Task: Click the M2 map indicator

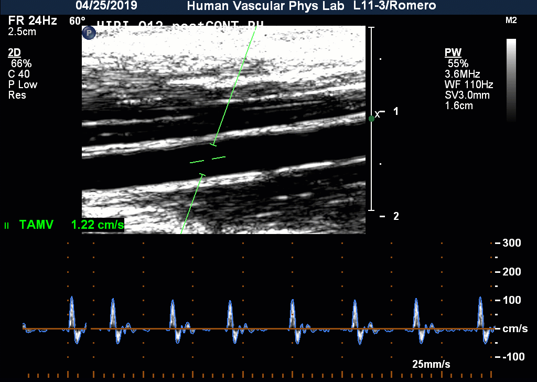Action: pos(511,20)
